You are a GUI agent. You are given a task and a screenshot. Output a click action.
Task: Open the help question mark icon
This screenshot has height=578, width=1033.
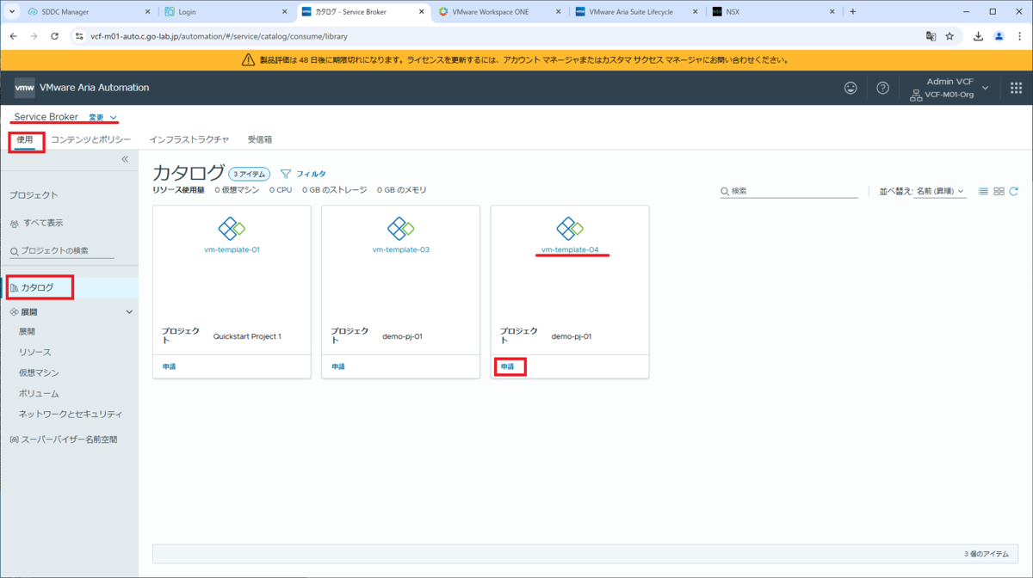click(882, 88)
